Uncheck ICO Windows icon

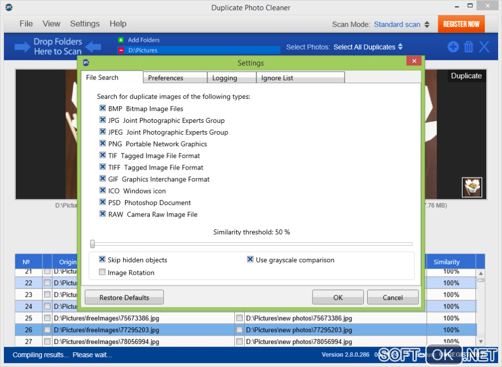tap(102, 191)
